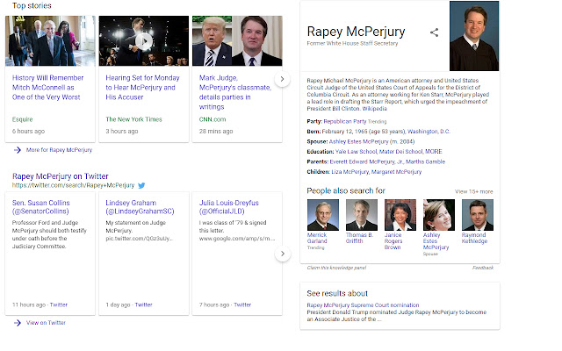The image size is (562, 351).
Task: Click 'The New York Times' source label
Action: pyautogui.click(x=133, y=119)
